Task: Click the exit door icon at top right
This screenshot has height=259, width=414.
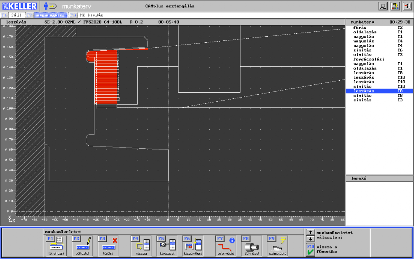Action: tap(407, 6)
